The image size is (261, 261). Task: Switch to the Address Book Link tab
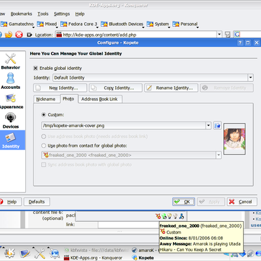[x=99, y=99]
